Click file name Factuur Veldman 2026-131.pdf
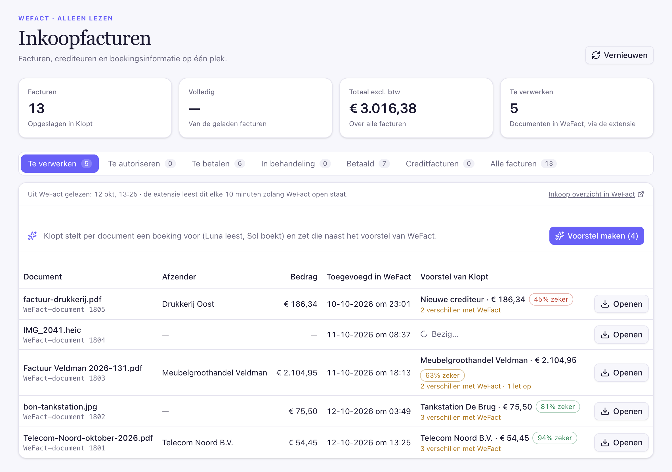 coord(83,368)
